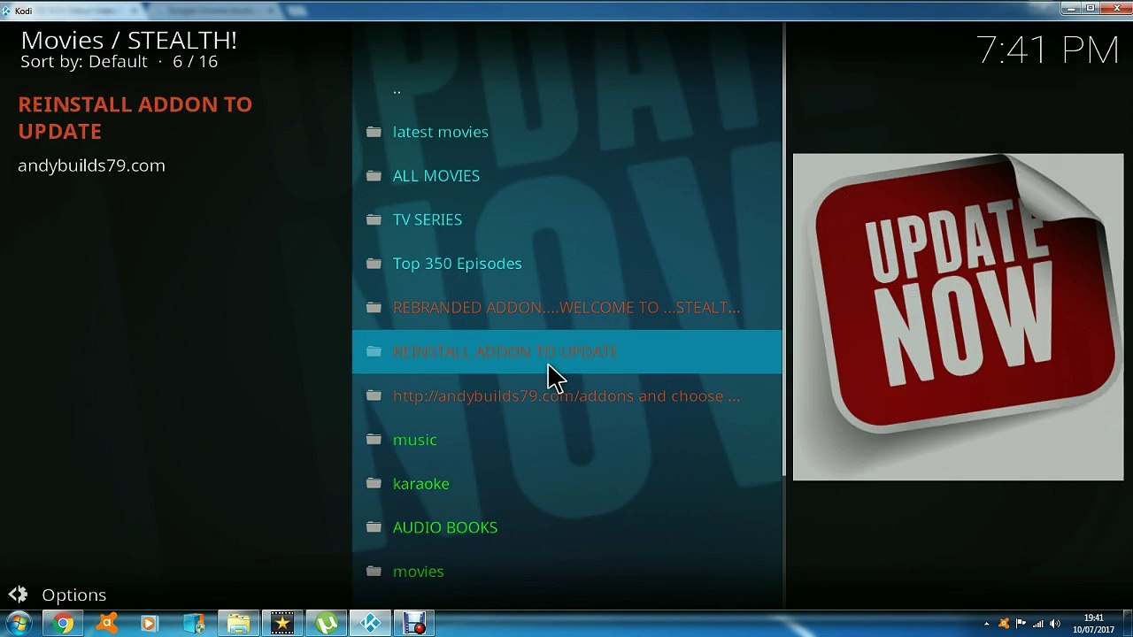Click the folder icon beside Top 350 Episodes
Screen dimensions: 1133x637
[x=374, y=264]
